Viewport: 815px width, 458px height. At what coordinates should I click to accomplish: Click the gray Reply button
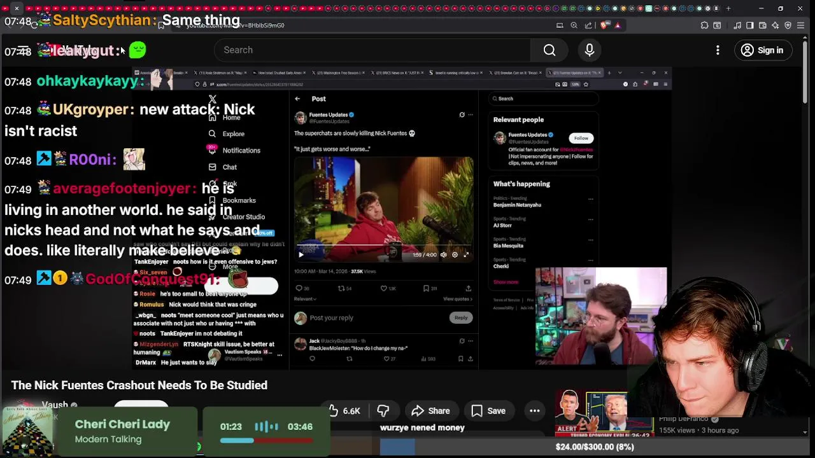461,317
